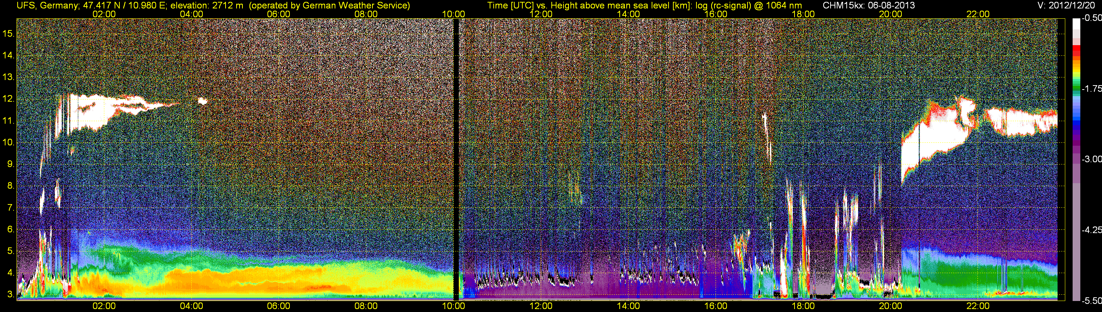Click the 10:00 label on the bottom time axis

pos(453,306)
